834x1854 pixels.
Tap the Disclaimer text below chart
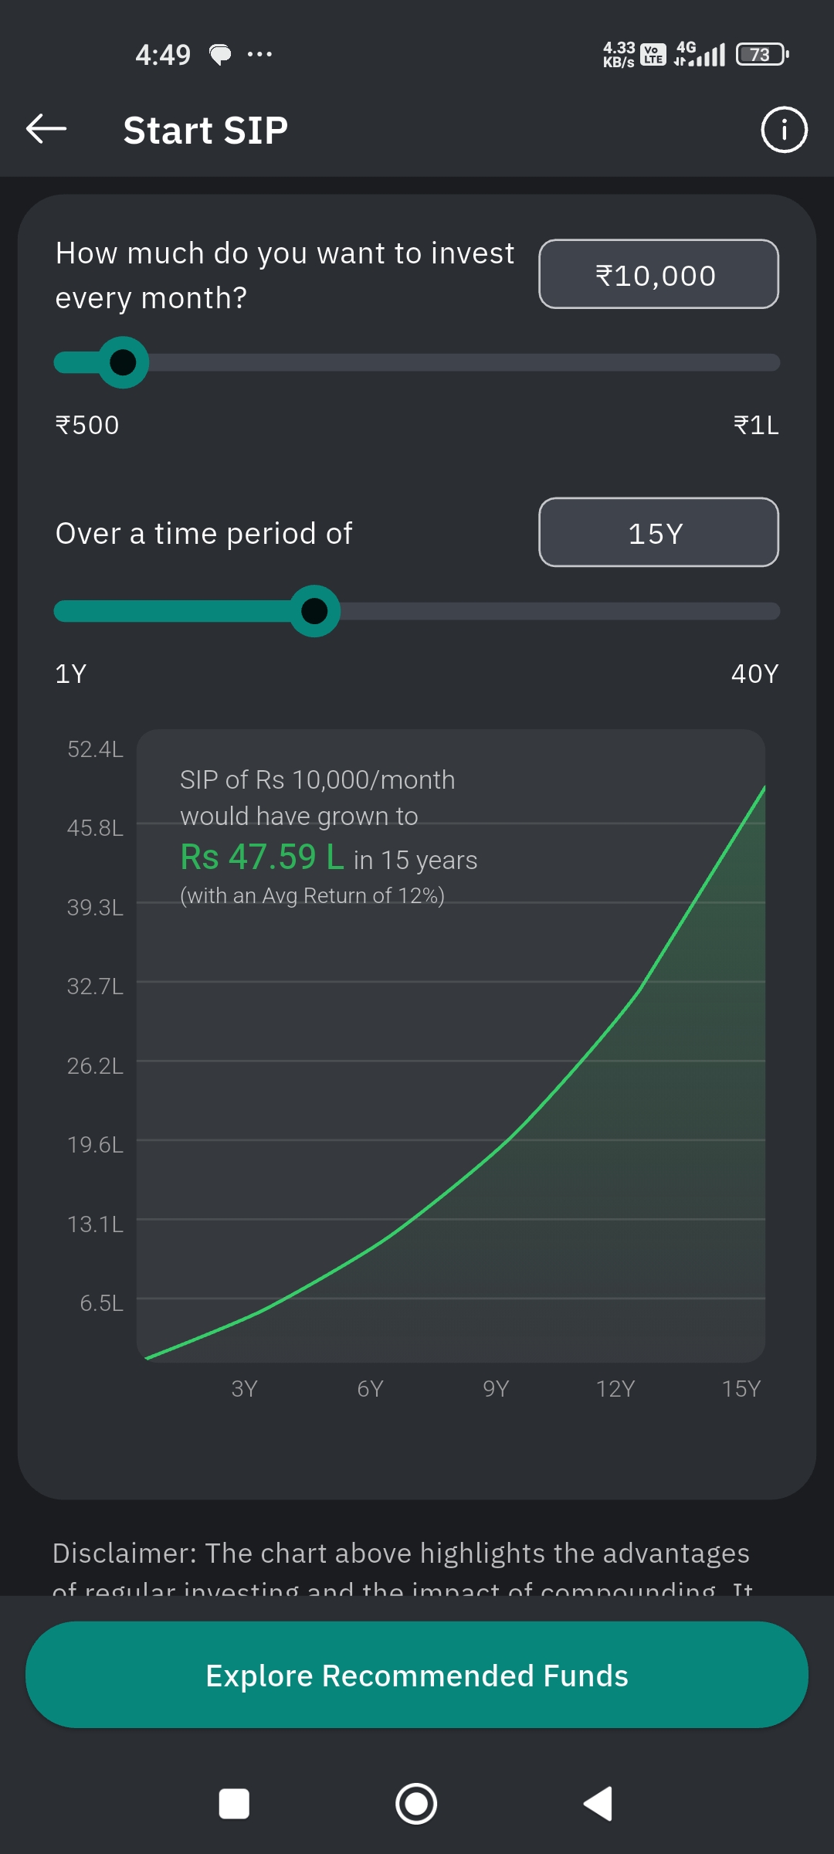click(402, 1553)
